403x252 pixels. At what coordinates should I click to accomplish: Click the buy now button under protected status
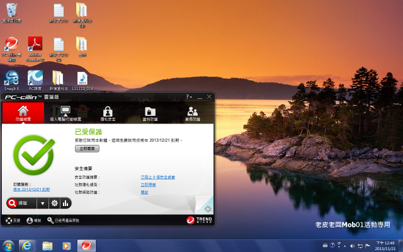(87, 149)
